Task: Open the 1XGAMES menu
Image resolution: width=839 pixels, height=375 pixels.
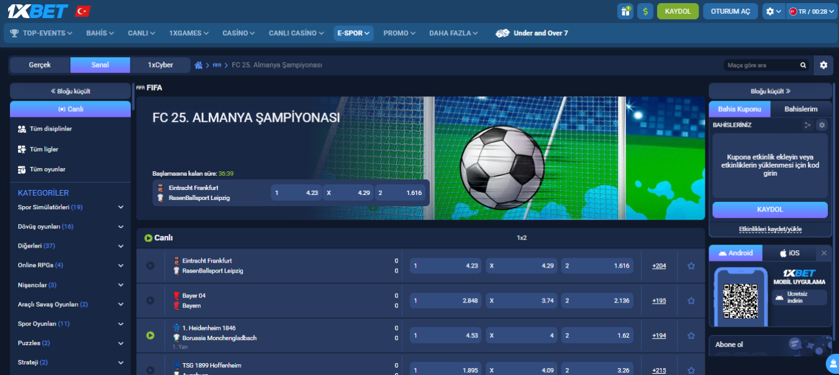Action: [189, 33]
